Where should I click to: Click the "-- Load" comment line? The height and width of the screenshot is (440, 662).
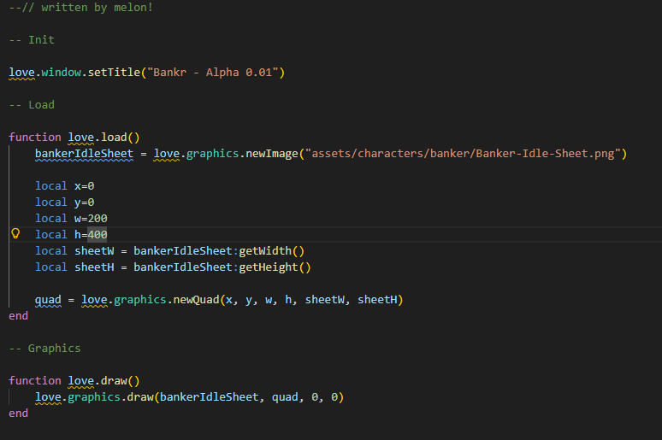pos(32,104)
